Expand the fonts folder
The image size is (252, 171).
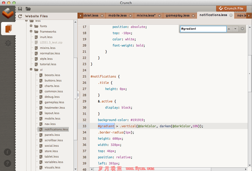pos(31,26)
